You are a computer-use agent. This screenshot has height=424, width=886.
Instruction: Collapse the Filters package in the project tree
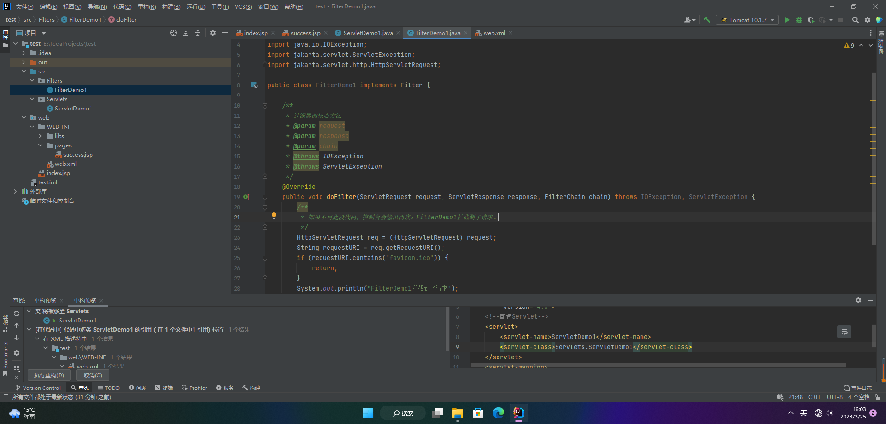(x=32, y=81)
